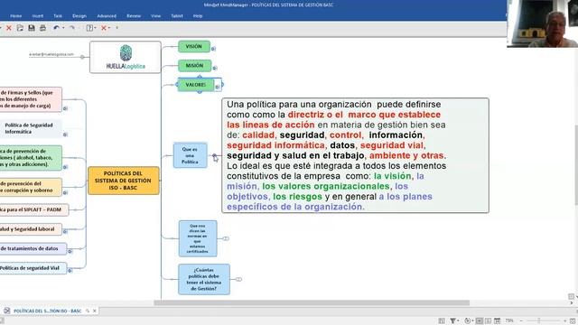Select the VALORES topic
Viewport: 578px width, 325px height.
pyautogui.click(x=196, y=85)
